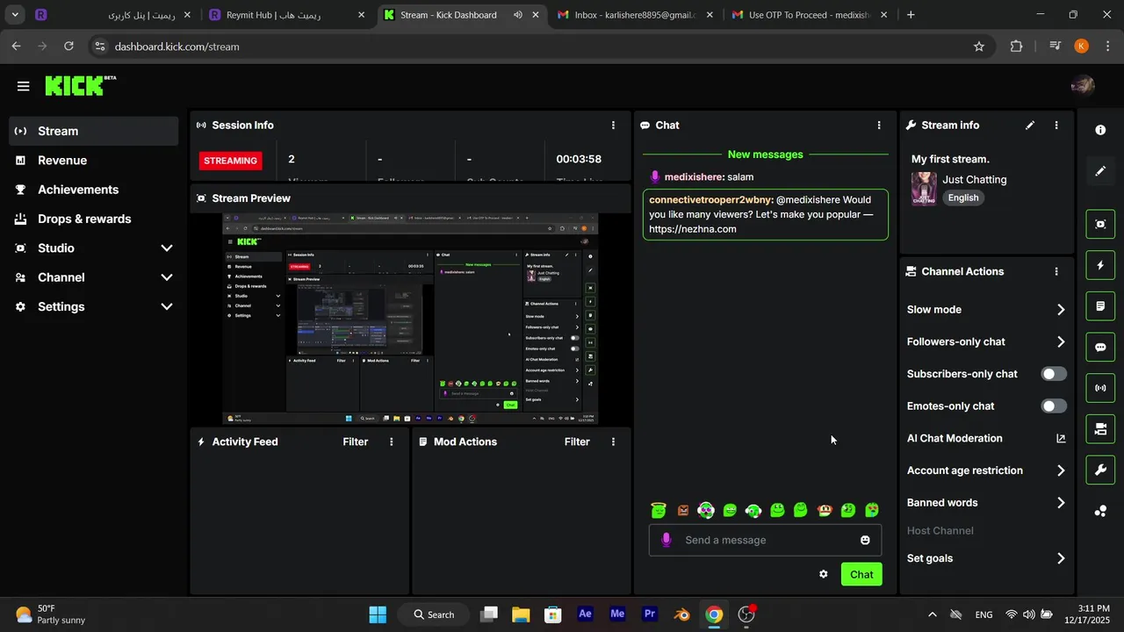Open Account age restriction options
This screenshot has height=632, width=1124.
986,470
